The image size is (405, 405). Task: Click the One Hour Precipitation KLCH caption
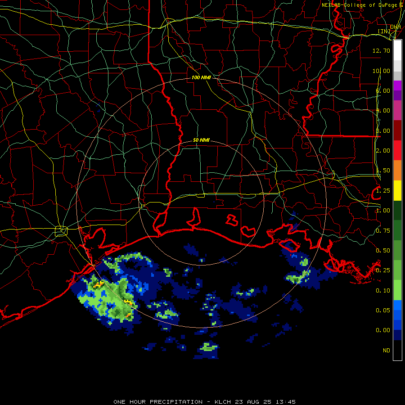click(x=204, y=402)
